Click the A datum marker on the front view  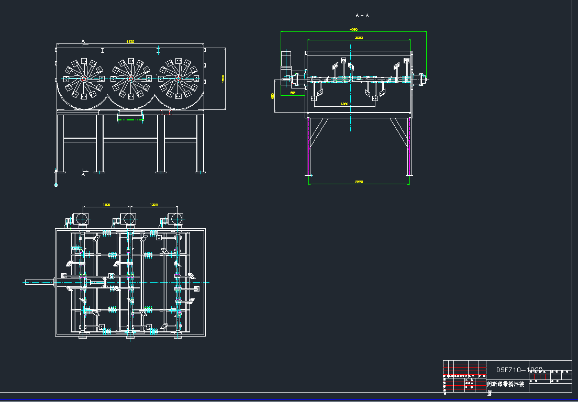coord(83,40)
